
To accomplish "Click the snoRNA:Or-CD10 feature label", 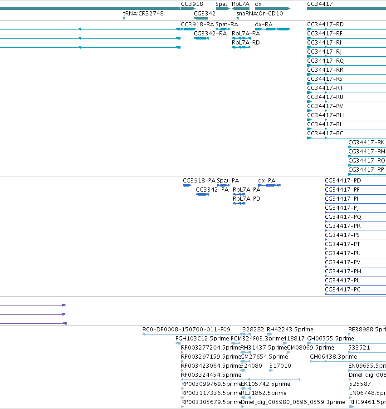I will click(259, 13).
